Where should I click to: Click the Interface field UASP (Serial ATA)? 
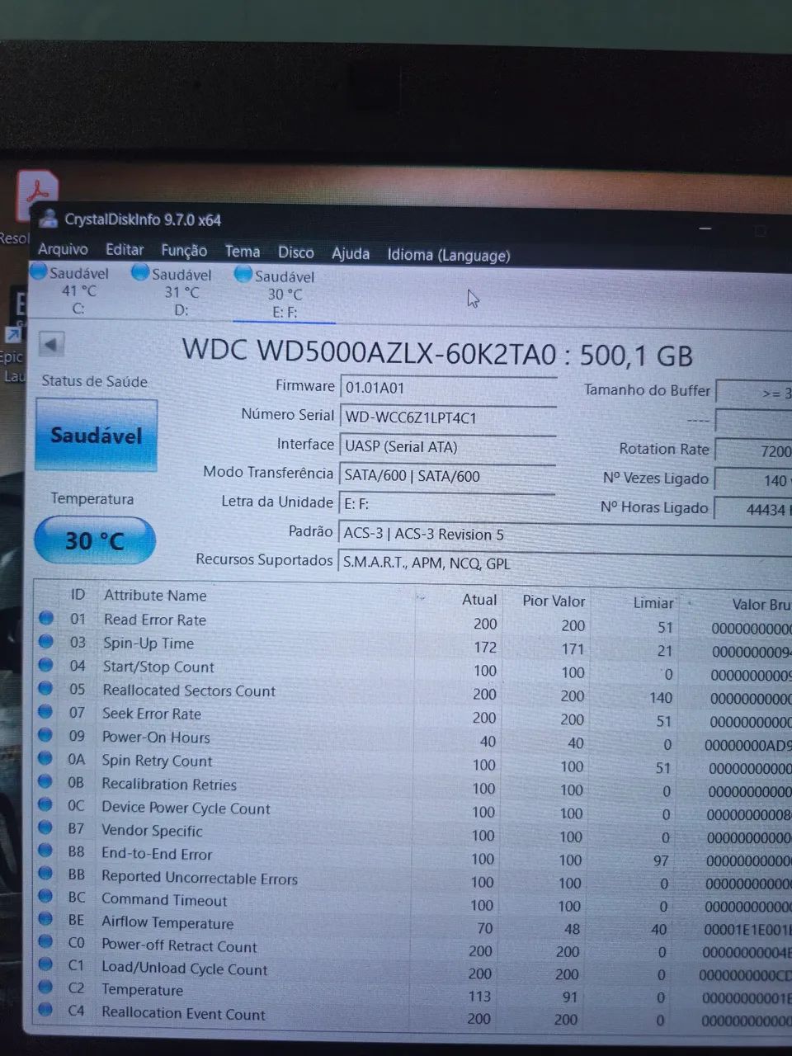pos(448,447)
